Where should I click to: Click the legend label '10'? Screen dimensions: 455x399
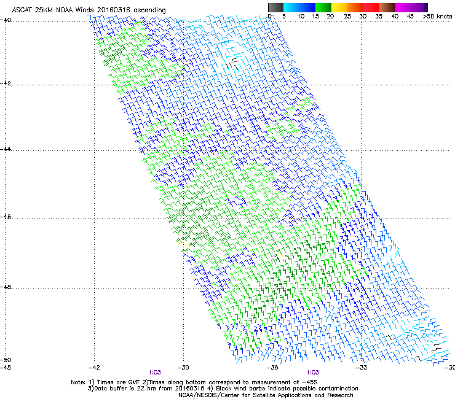[x=301, y=16]
